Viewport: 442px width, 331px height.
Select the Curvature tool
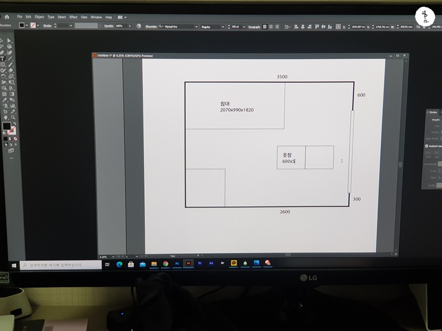pyautogui.click(x=9, y=52)
